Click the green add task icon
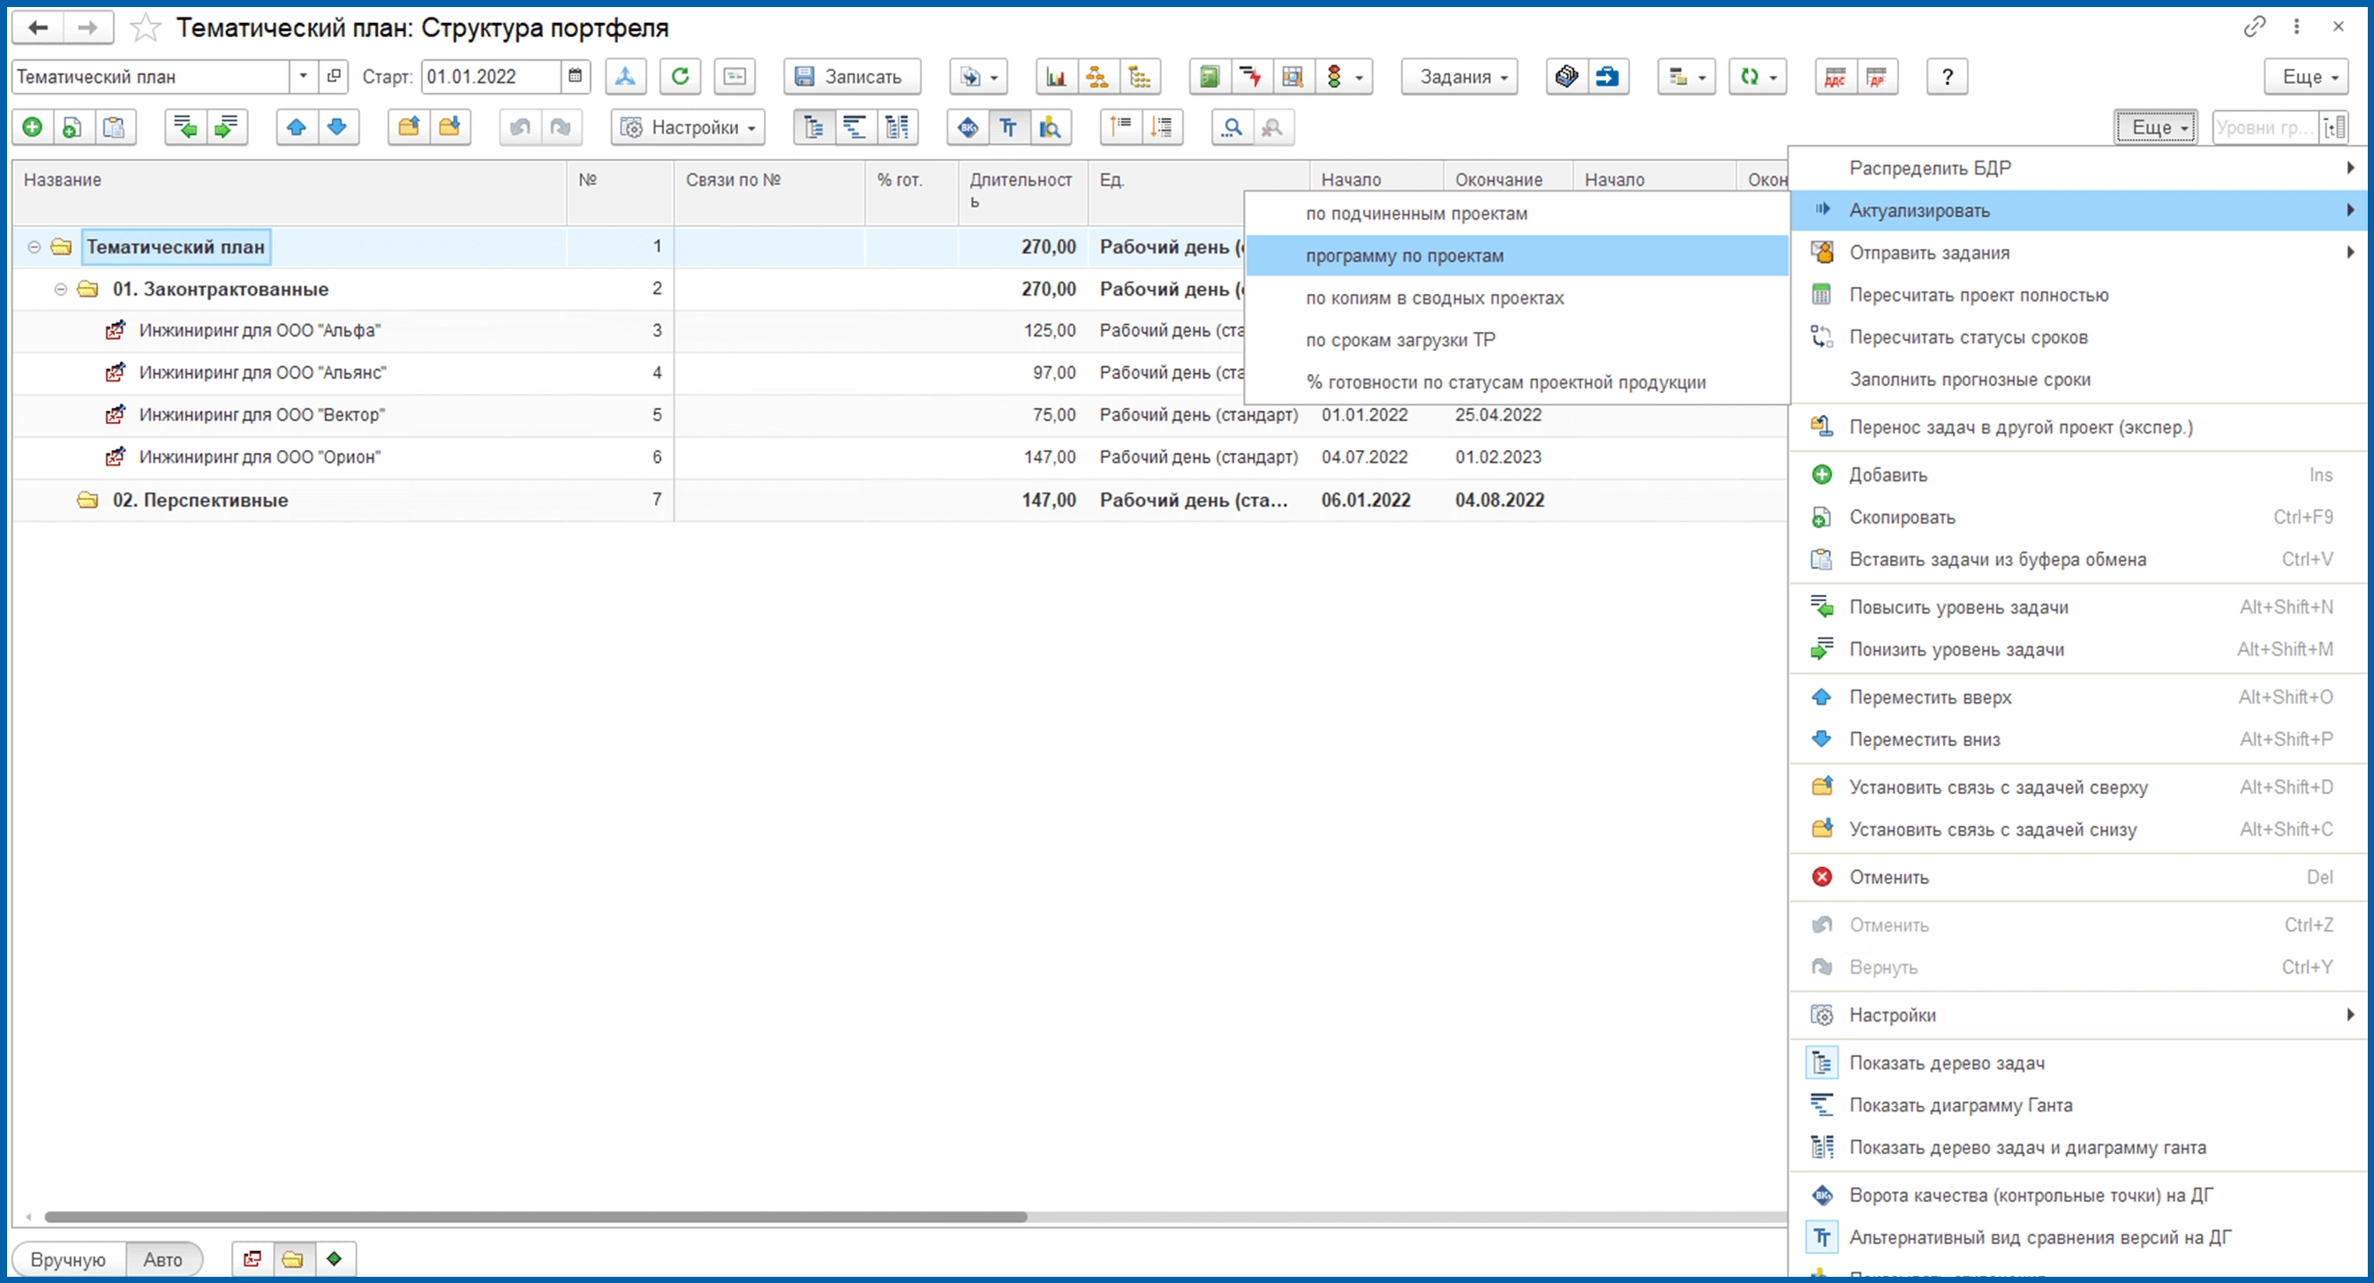2374x1283 pixels. 33,127
